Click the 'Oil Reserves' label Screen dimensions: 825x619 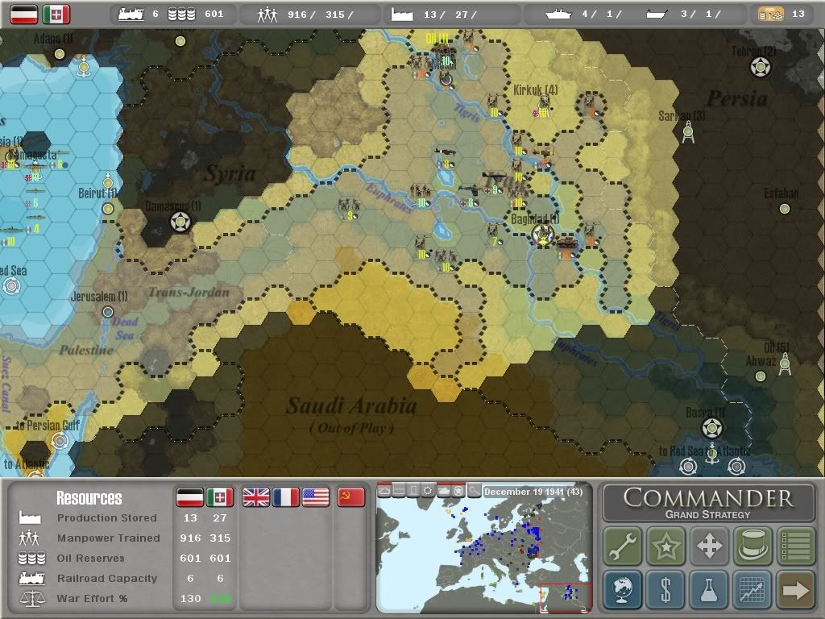tap(90, 558)
